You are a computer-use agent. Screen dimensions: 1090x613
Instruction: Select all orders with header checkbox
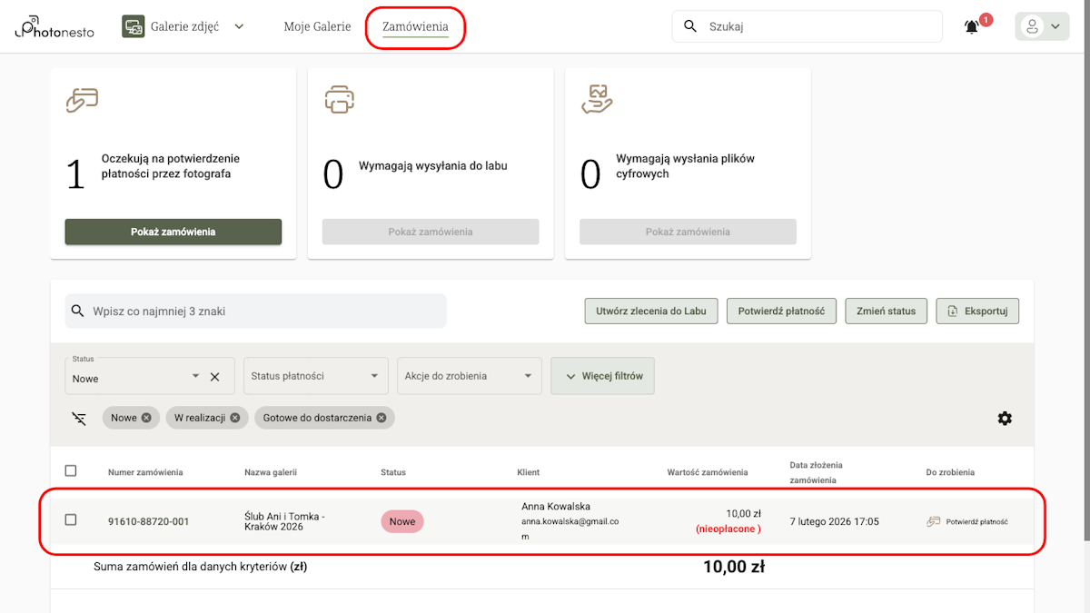coord(71,471)
